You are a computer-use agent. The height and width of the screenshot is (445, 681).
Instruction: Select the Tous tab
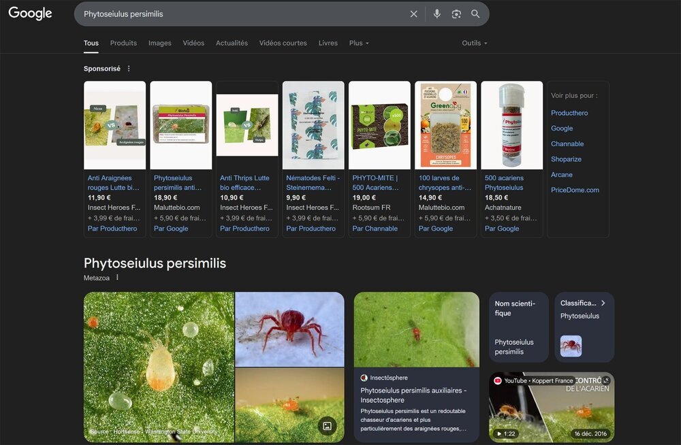pos(91,43)
